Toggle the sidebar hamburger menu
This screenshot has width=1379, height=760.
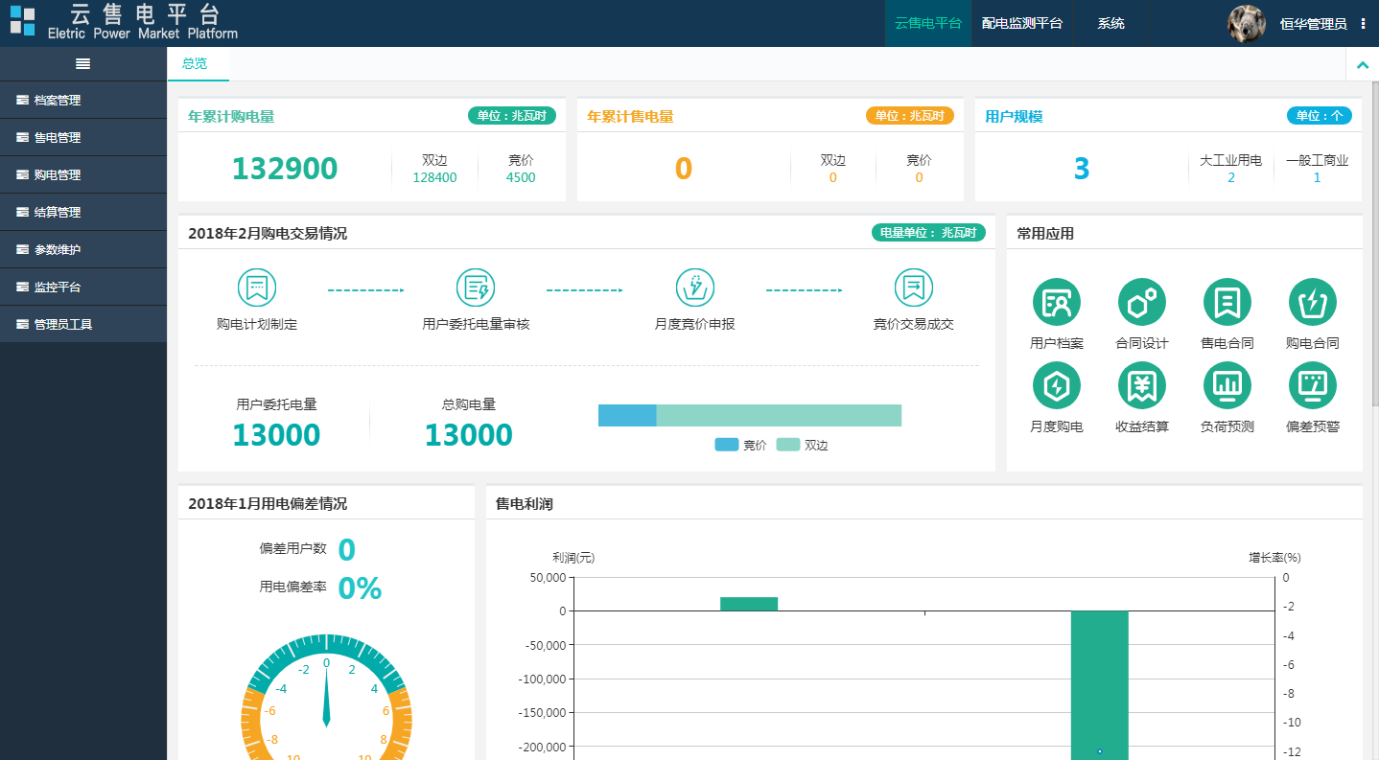83,64
